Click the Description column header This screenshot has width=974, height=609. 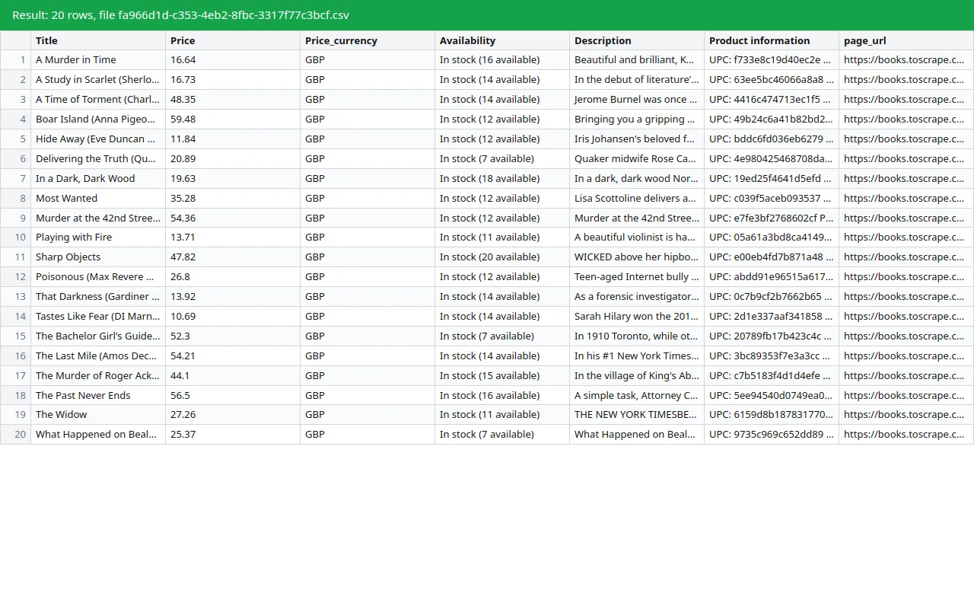(x=637, y=40)
